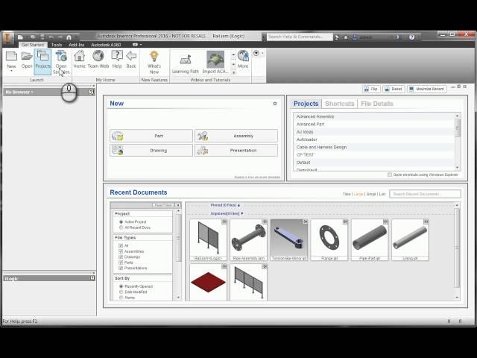Click the quick access Home icon
The image size is (477, 358).
tap(69, 37)
